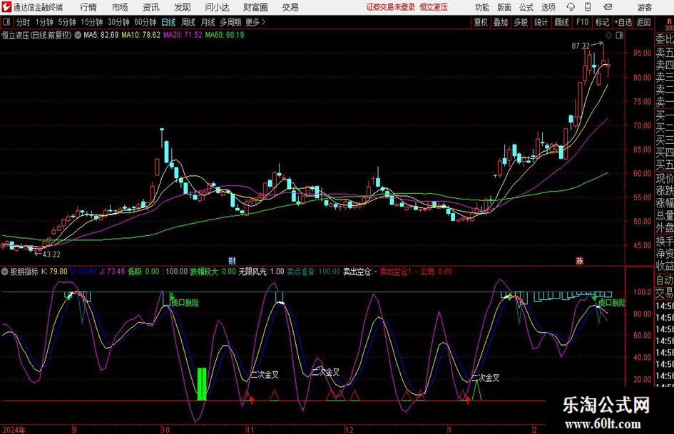The height and width of the screenshot is (434, 674).
Task: Click the 游客 guest account label
Action: pos(644,7)
